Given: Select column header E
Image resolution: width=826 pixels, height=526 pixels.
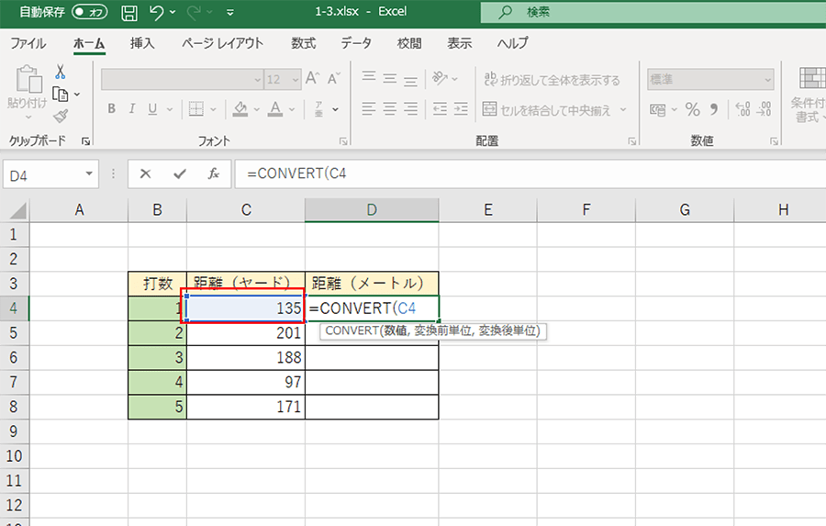Looking at the screenshot, I should (x=488, y=210).
